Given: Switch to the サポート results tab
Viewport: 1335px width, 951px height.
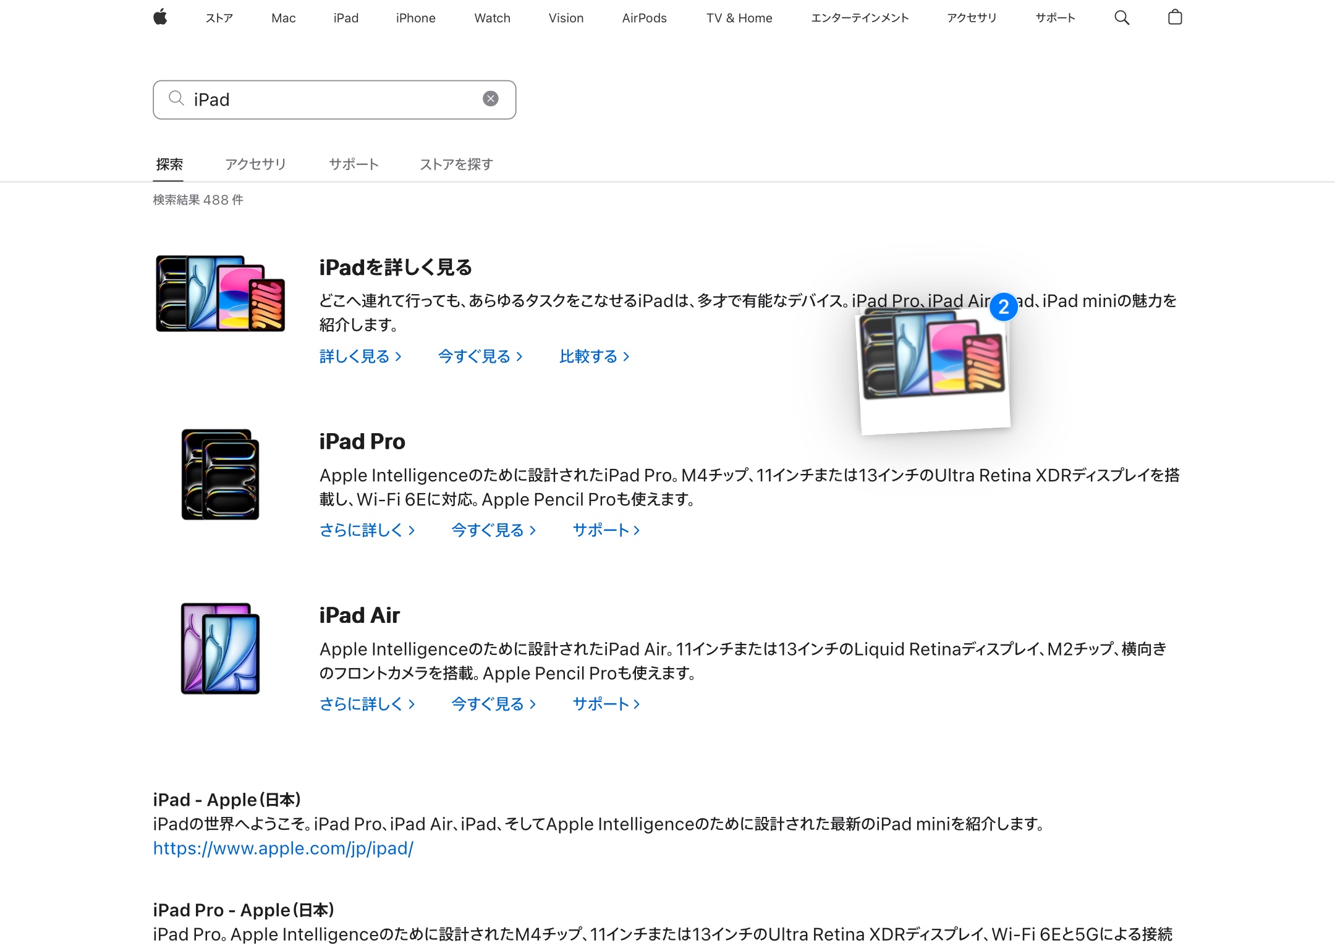Looking at the screenshot, I should click(x=353, y=164).
